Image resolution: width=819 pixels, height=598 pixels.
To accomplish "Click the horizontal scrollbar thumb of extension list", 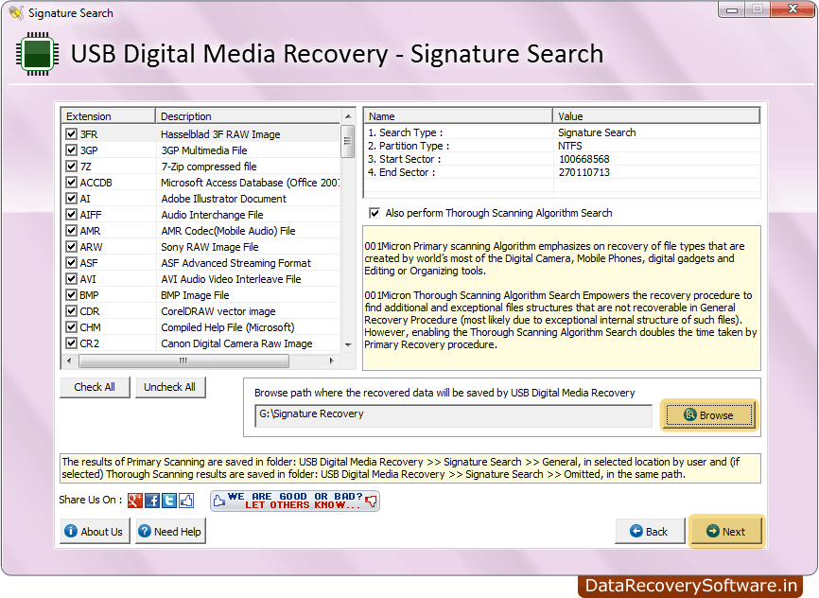I will [183, 361].
